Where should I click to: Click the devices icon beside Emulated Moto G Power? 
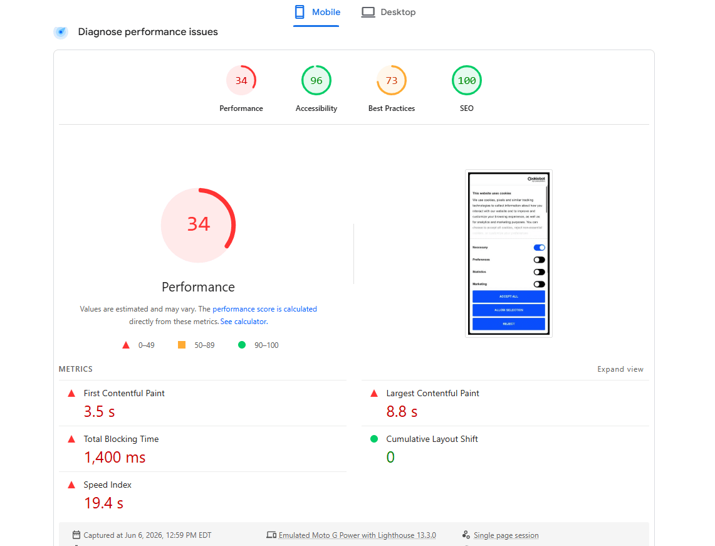271,535
